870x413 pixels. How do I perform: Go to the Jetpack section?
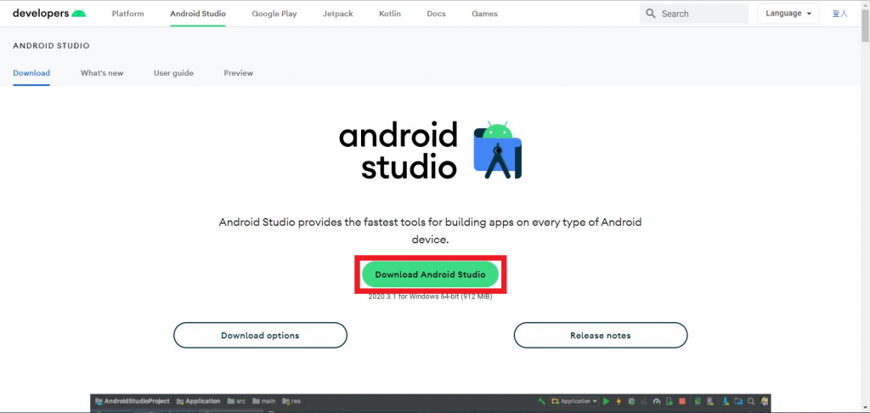[338, 14]
